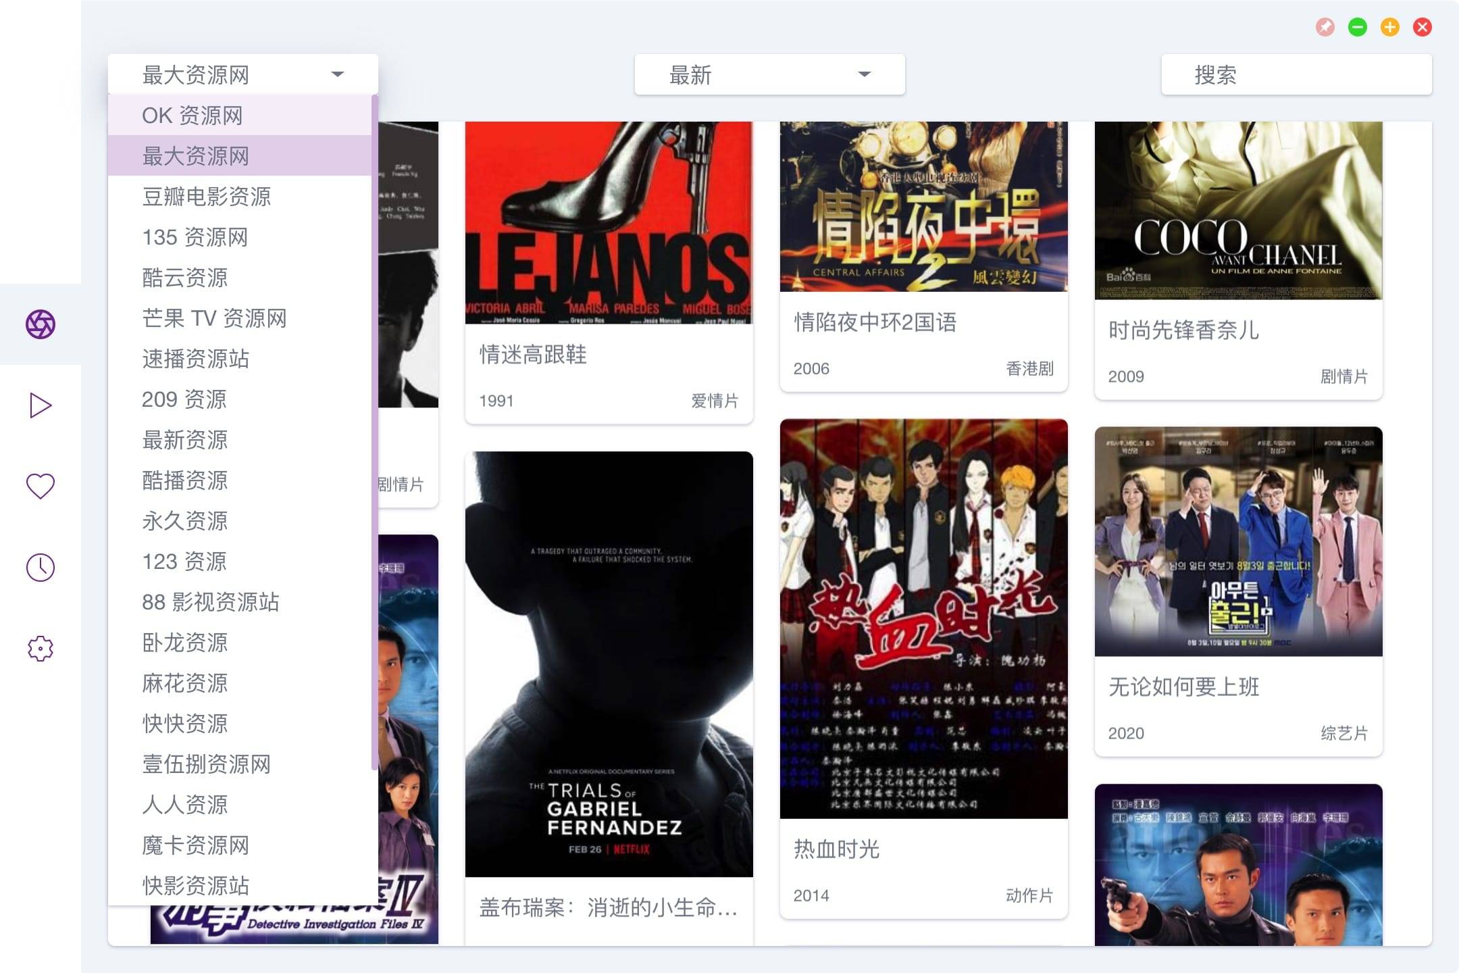
Task: Choose 豆瓣电影资源 in the list
Action: (x=206, y=197)
